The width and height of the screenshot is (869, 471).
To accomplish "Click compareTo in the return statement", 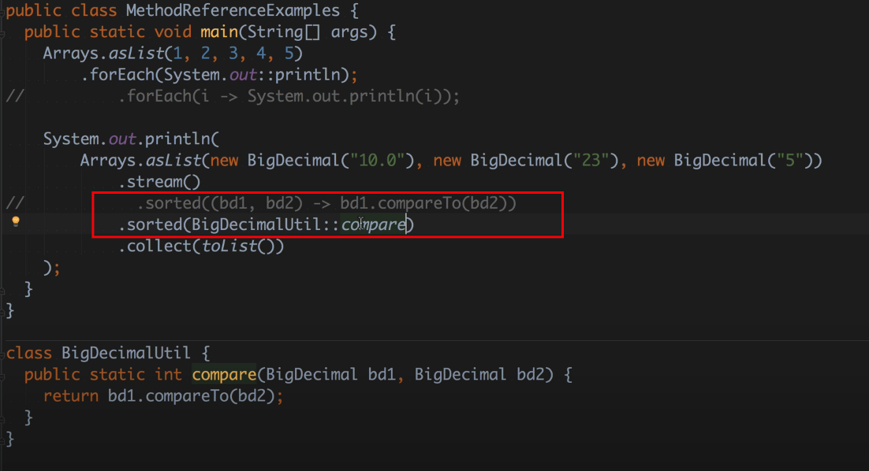I will pos(187,396).
